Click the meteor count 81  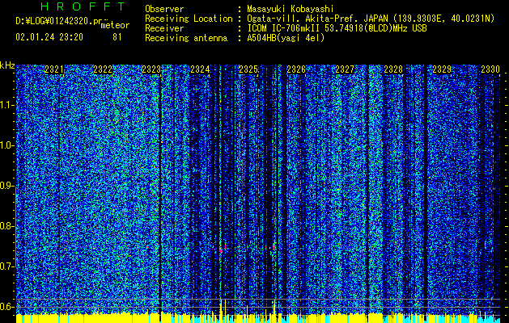tap(117, 37)
